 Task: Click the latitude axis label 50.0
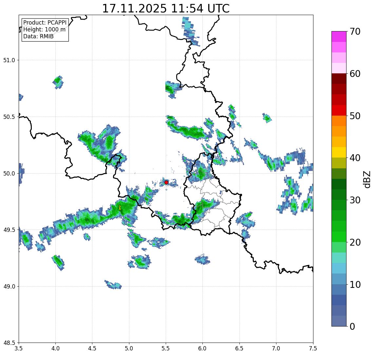[9, 174]
